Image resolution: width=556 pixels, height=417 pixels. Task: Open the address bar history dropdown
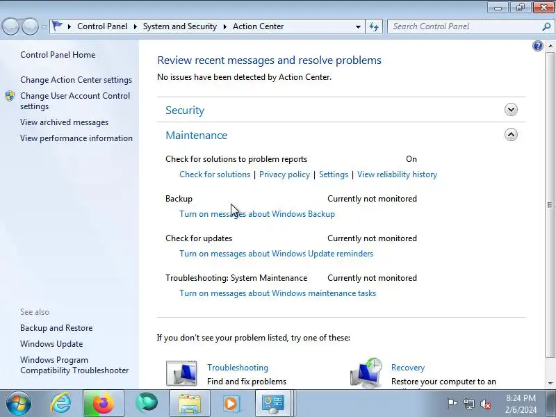point(358,26)
